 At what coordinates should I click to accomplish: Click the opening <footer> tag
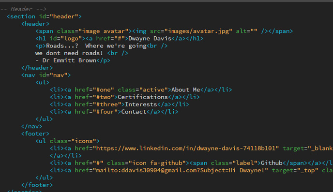click(x=35, y=133)
